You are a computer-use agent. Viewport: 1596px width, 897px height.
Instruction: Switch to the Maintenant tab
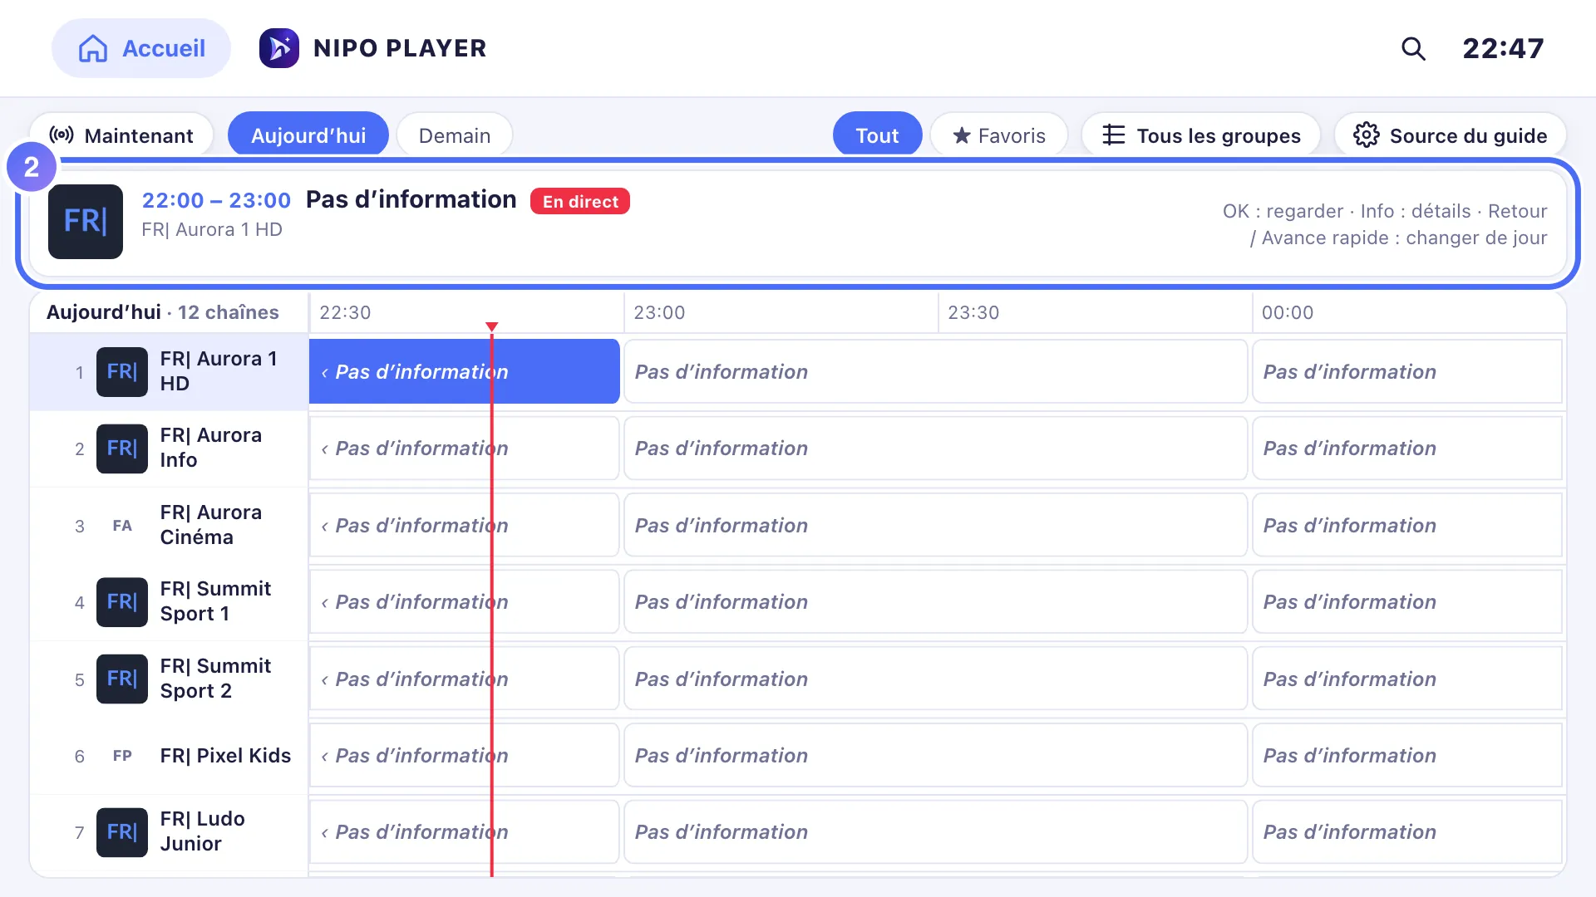(x=121, y=135)
